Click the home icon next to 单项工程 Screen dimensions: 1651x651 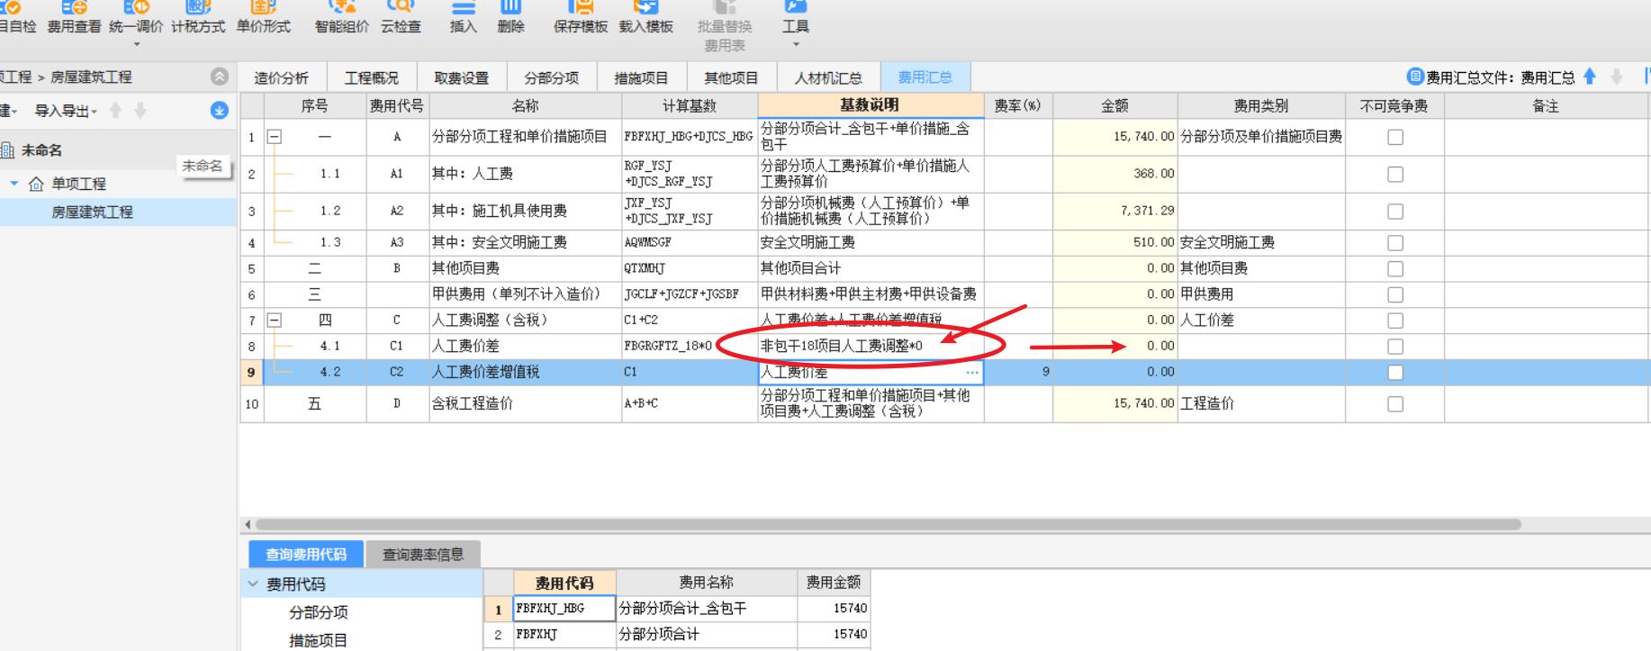click(x=36, y=184)
